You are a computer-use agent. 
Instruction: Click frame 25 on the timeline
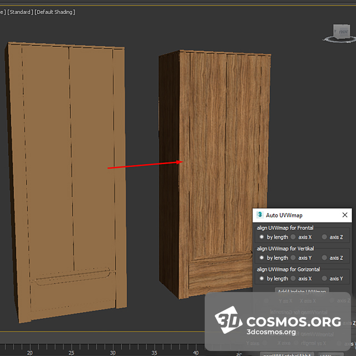[71, 353]
